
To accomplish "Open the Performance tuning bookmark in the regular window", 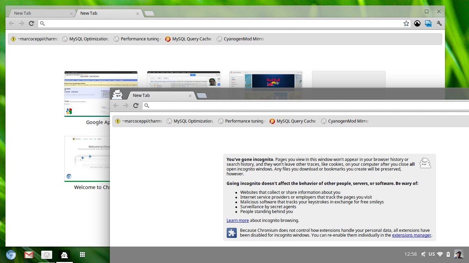I will 137,39.
